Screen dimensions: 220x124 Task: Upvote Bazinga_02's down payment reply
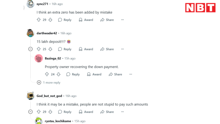click(x=47, y=74)
